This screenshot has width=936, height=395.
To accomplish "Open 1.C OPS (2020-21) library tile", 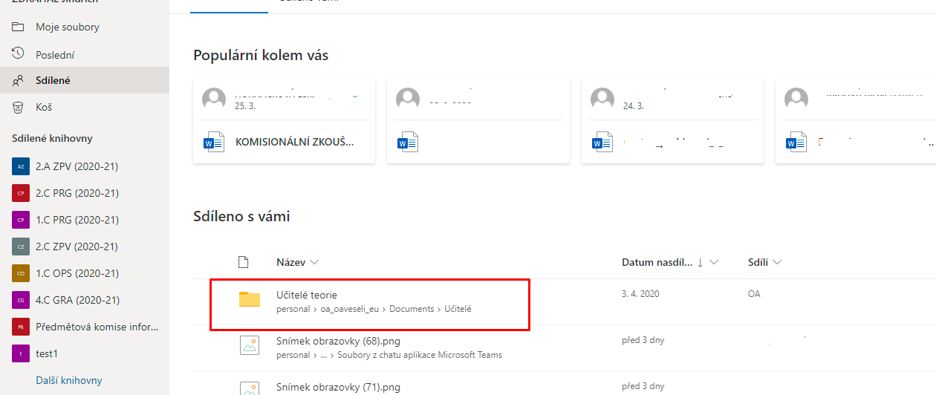I will tap(21, 273).
